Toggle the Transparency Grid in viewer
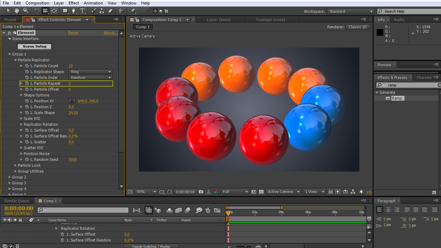This screenshot has width=441, height=248. [x=261, y=192]
